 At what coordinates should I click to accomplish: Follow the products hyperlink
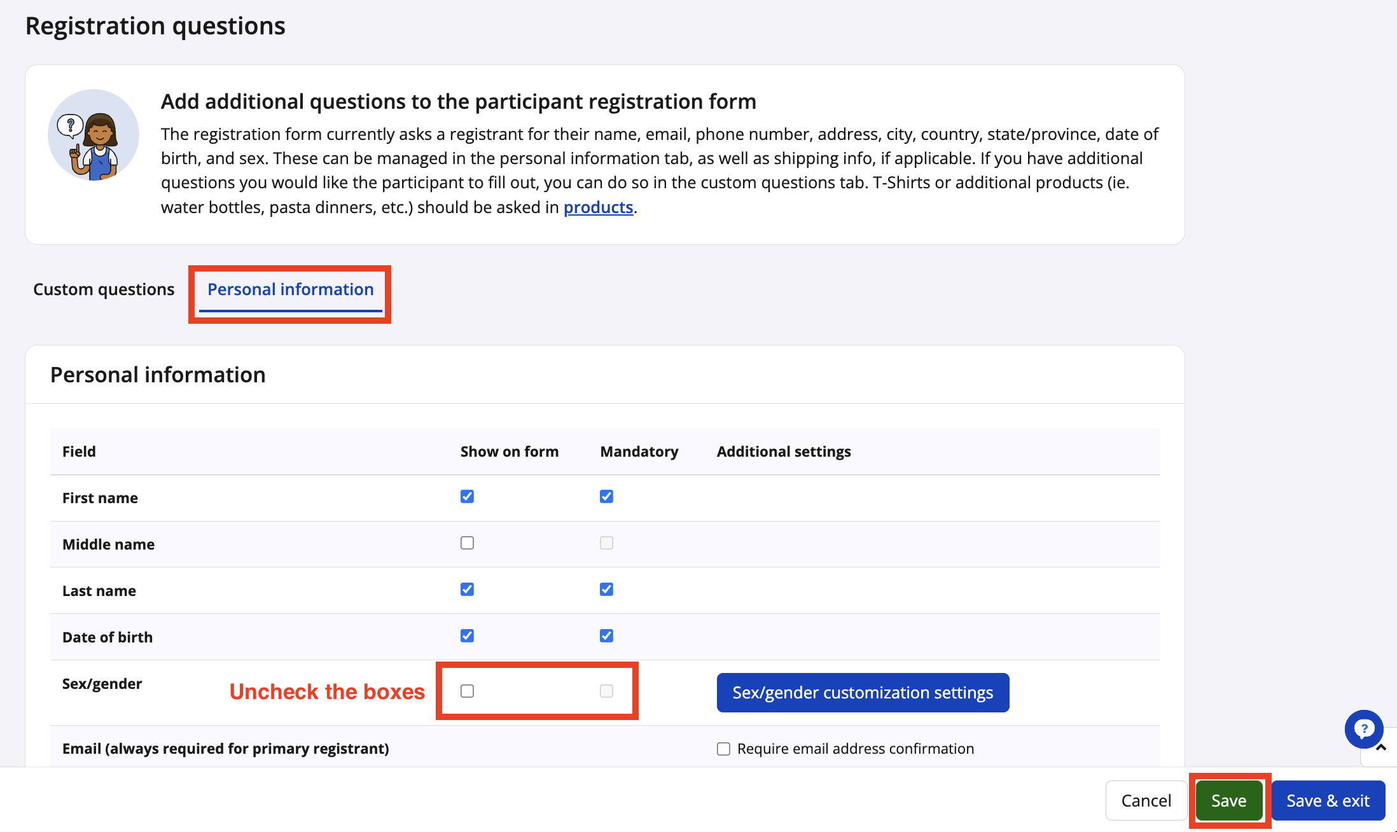click(x=598, y=207)
